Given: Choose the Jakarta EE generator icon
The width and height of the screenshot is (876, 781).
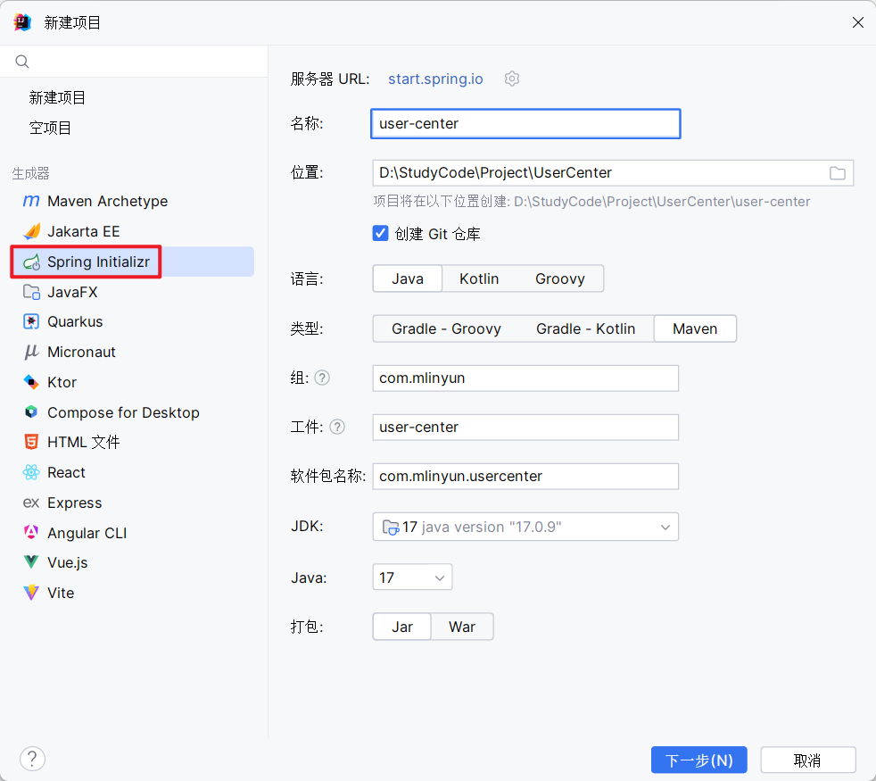Looking at the screenshot, I should click(31, 231).
